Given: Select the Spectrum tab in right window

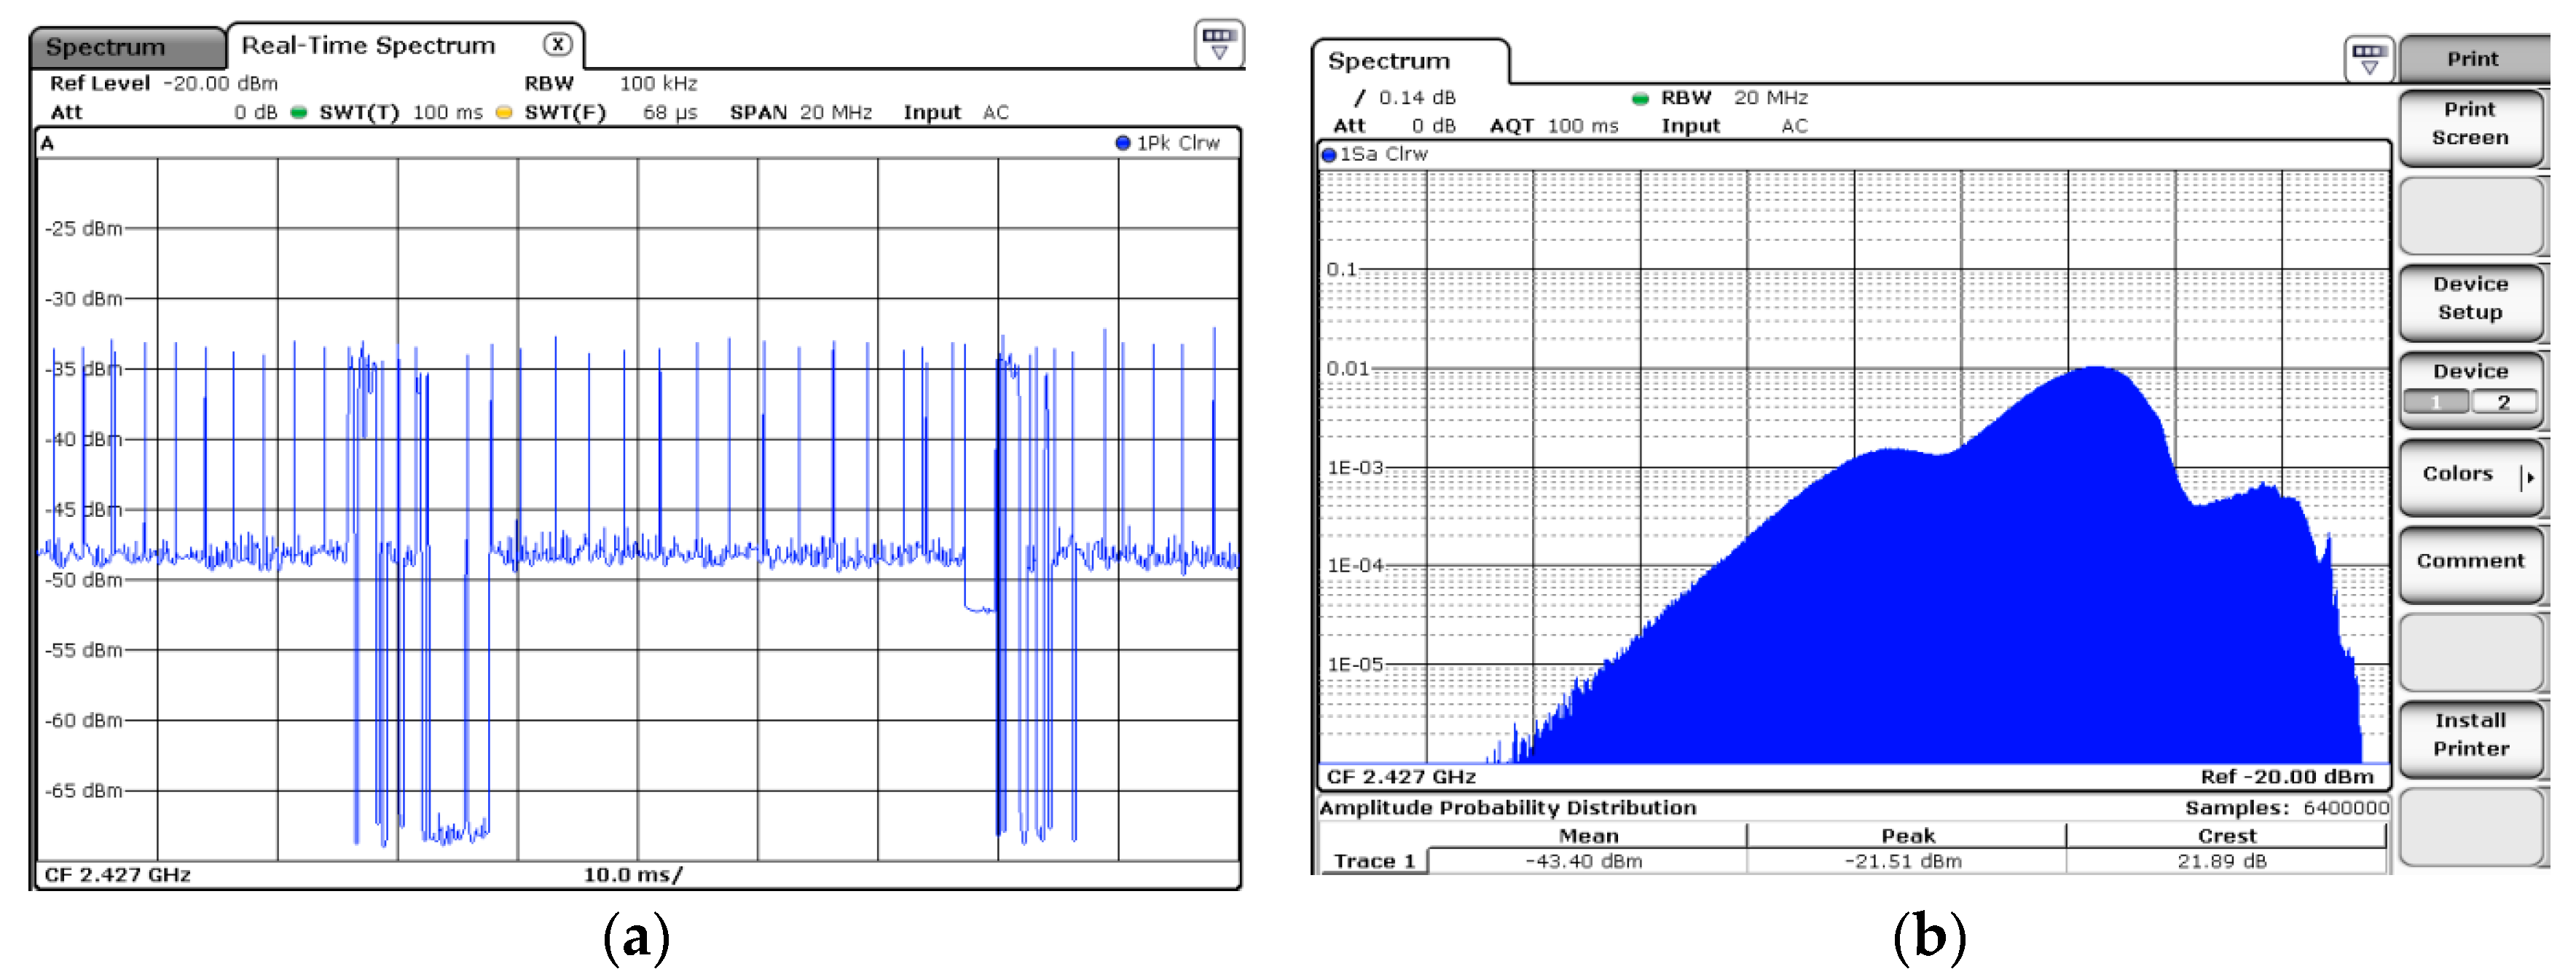Looking at the screenshot, I should pyautogui.click(x=1388, y=61).
